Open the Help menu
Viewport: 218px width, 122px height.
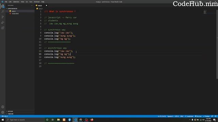click(43, 2)
